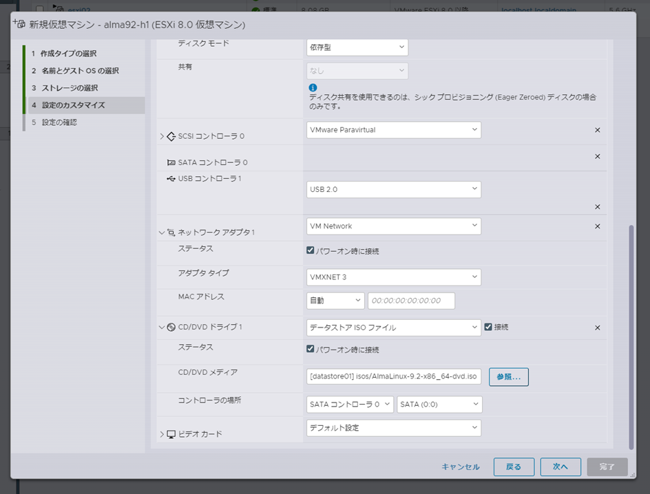The image size is (650, 494).
Task: Expand the SCSI コントローラ 0 section
Action: coord(162,136)
